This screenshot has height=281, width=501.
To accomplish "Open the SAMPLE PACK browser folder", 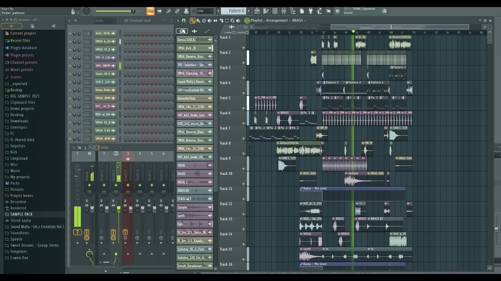I will coord(21,214).
